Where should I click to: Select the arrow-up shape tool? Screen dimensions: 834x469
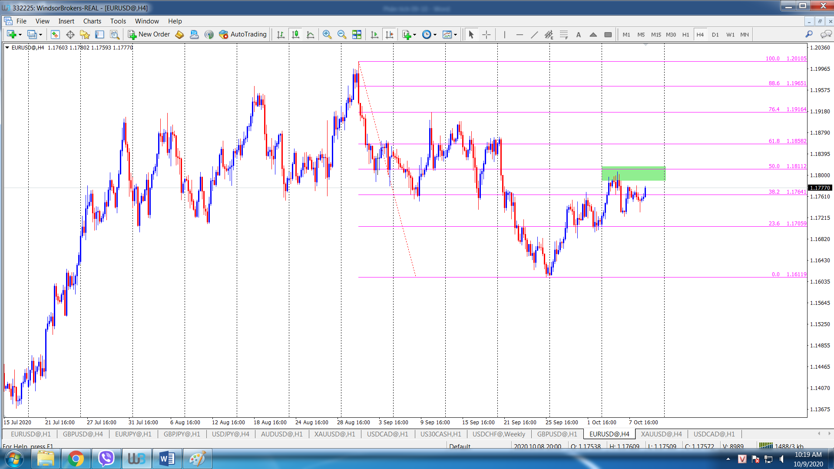click(x=593, y=34)
